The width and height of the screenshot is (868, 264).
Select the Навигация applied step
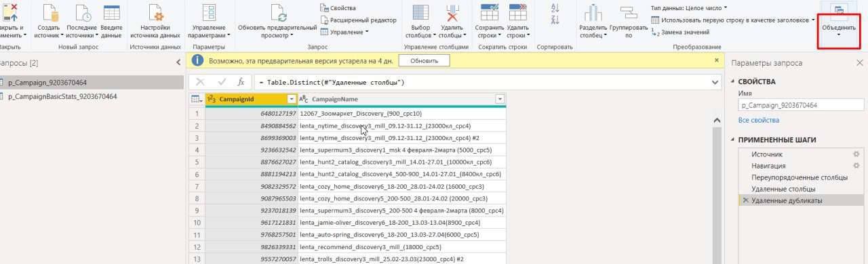pyautogui.click(x=768, y=166)
